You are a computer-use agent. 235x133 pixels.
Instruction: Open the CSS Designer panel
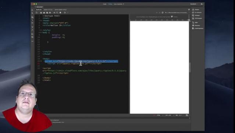pyautogui.click(x=197, y=18)
